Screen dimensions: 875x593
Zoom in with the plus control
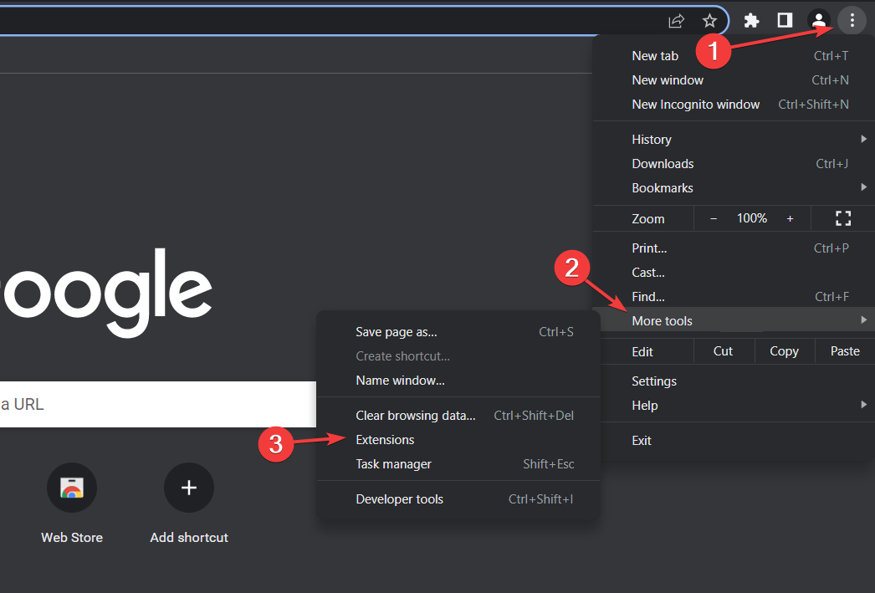(790, 218)
